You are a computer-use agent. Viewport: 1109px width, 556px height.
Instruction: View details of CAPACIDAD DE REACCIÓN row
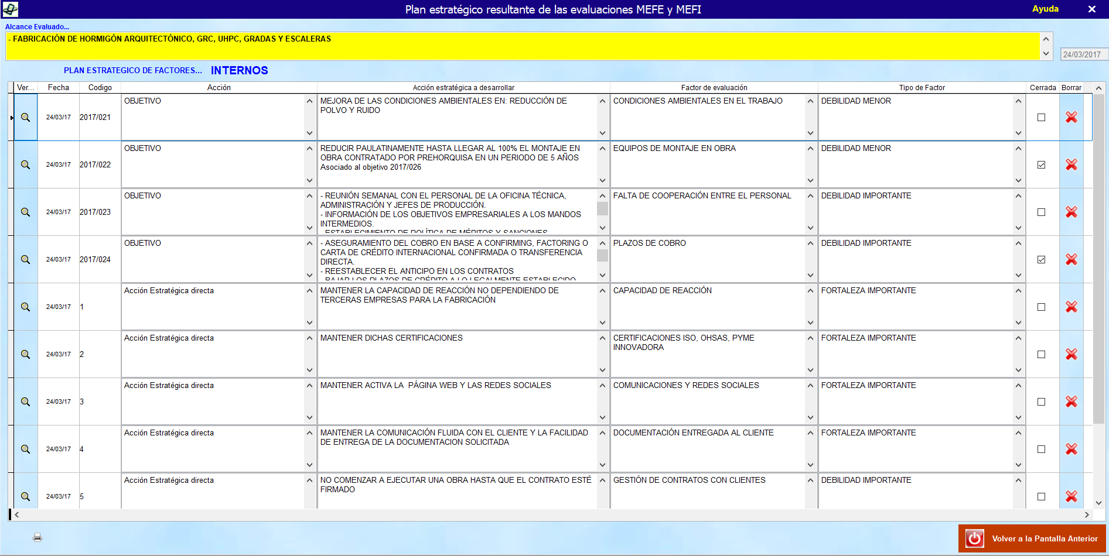(x=26, y=307)
